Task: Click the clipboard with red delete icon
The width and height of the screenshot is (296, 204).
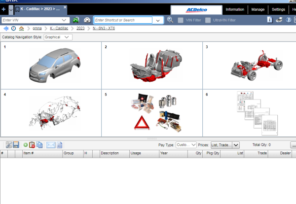Action: pyautogui.click(x=32, y=145)
